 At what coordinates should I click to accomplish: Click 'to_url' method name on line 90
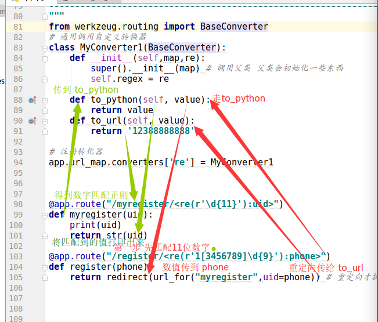106,121
